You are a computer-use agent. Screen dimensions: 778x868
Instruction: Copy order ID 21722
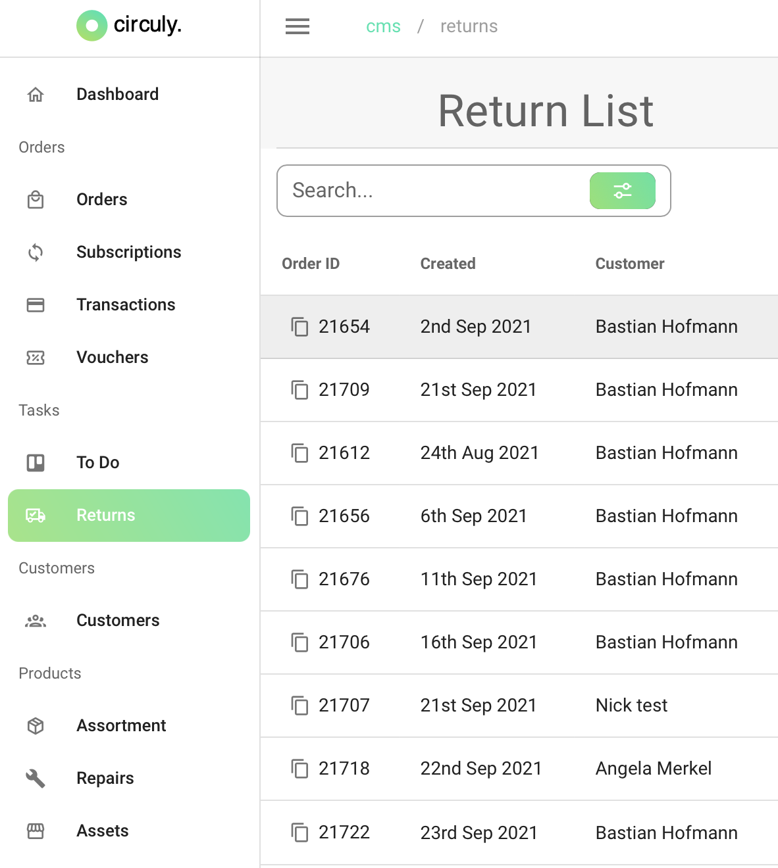coord(300,833)
